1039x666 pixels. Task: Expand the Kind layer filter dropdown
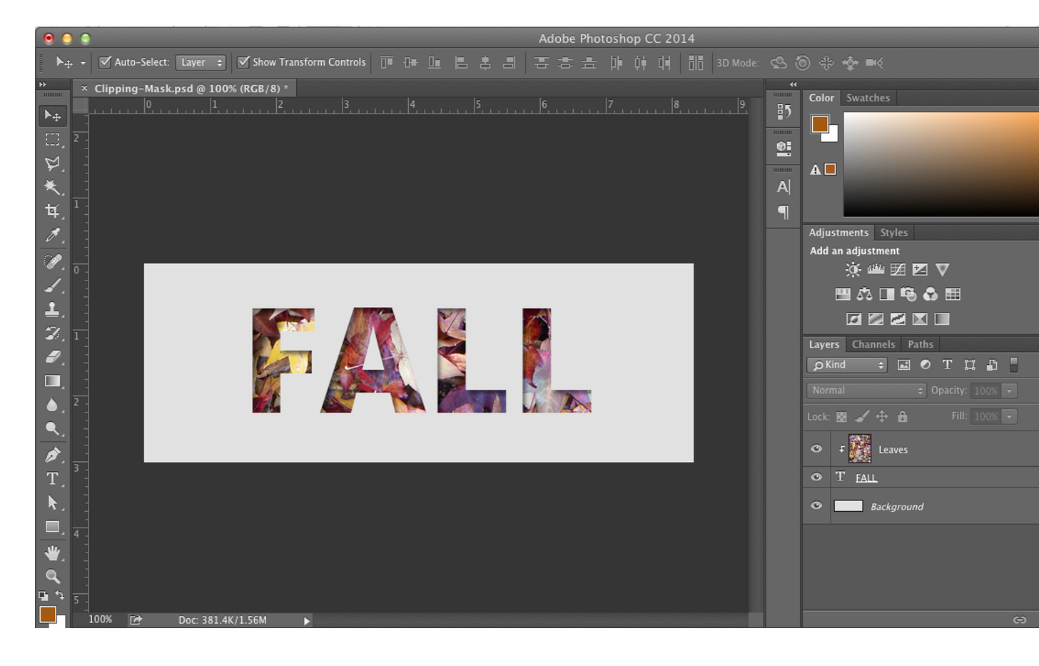[x=847, y=365]
